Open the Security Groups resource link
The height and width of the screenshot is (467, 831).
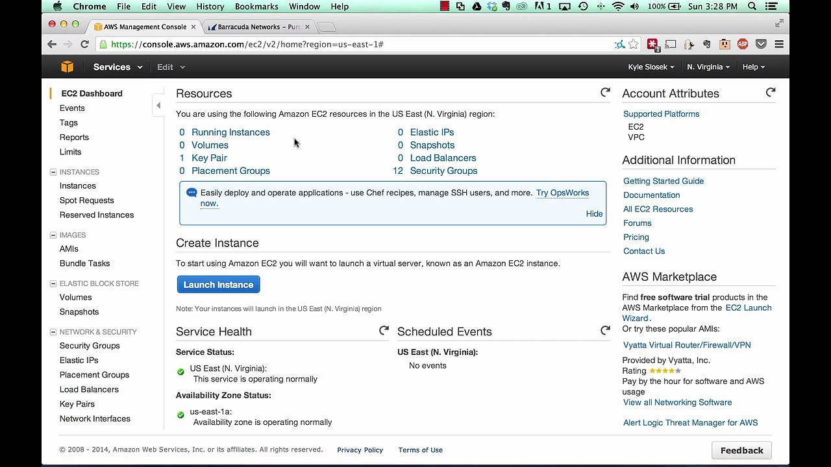point(443,171)
